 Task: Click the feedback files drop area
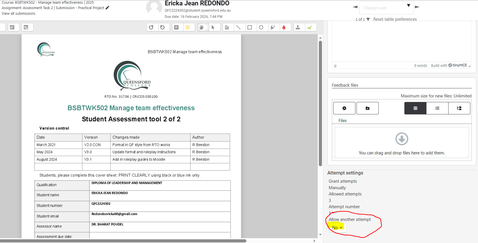click(x=402, y=142)
